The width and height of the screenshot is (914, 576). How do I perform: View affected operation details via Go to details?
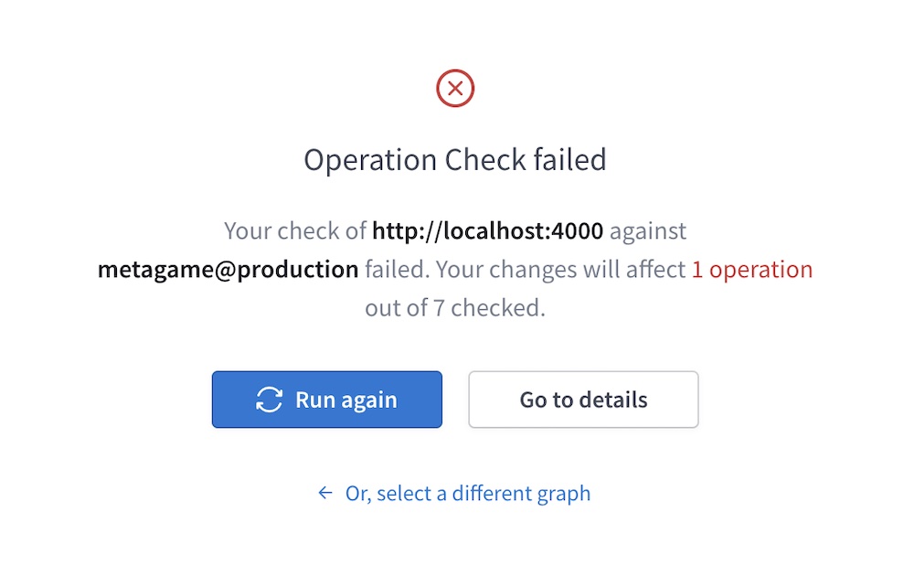click(583, 400)
